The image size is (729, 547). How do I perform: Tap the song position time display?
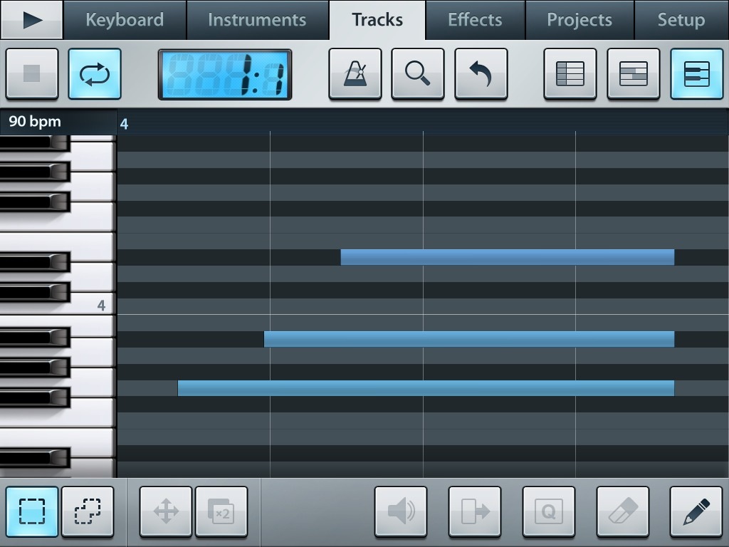pos(225,74)
